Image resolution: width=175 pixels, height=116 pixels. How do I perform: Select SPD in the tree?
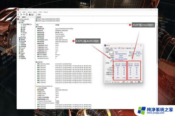pos(23,31)
